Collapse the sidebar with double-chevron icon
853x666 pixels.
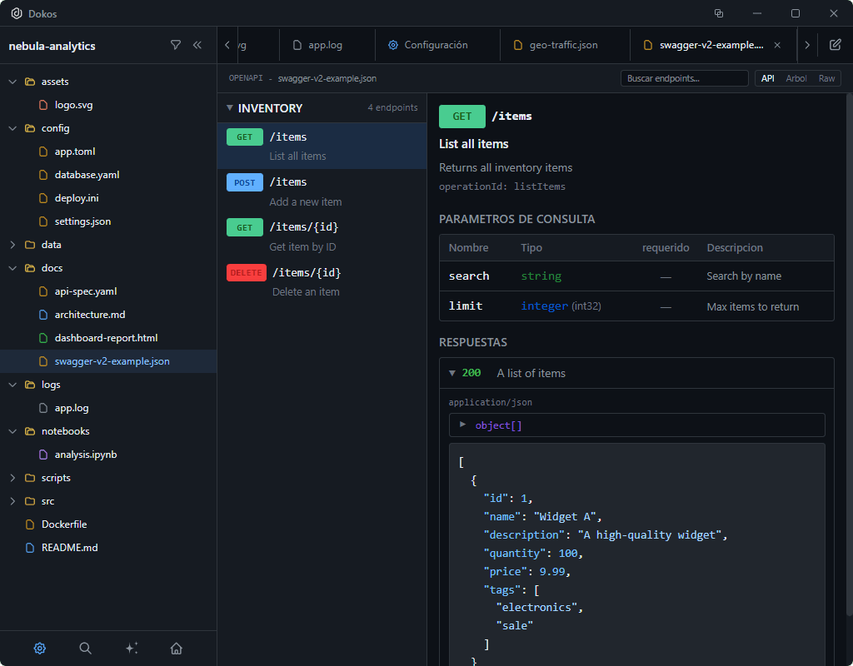pos(197,46)
